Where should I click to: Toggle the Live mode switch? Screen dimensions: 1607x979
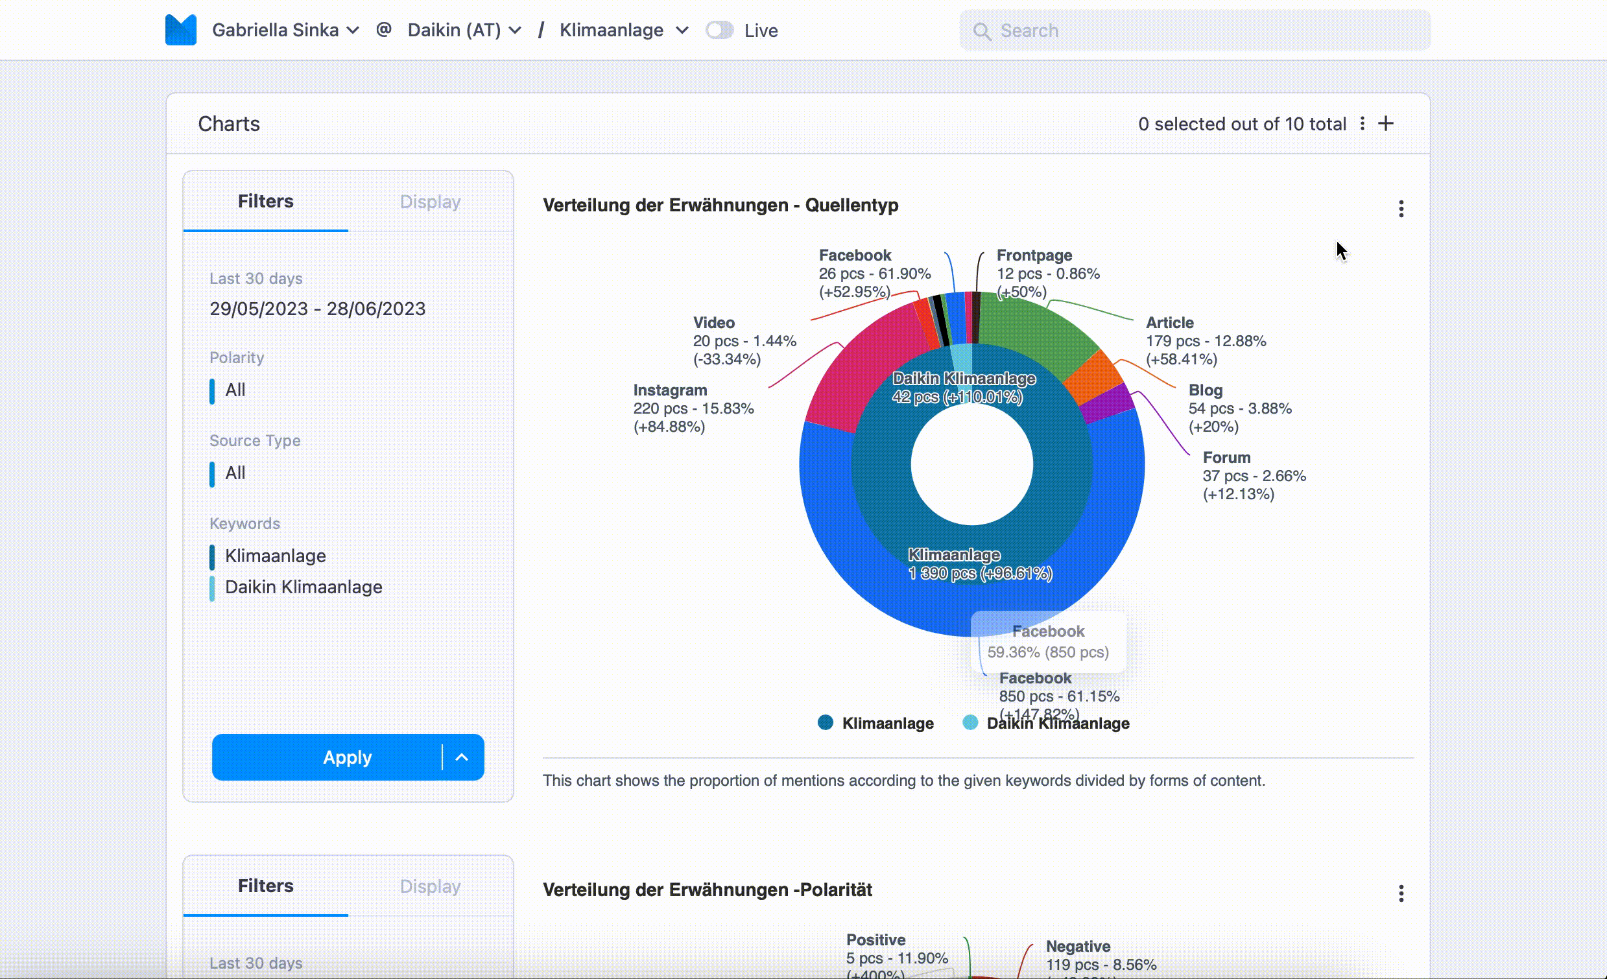(x=720, y=29)
